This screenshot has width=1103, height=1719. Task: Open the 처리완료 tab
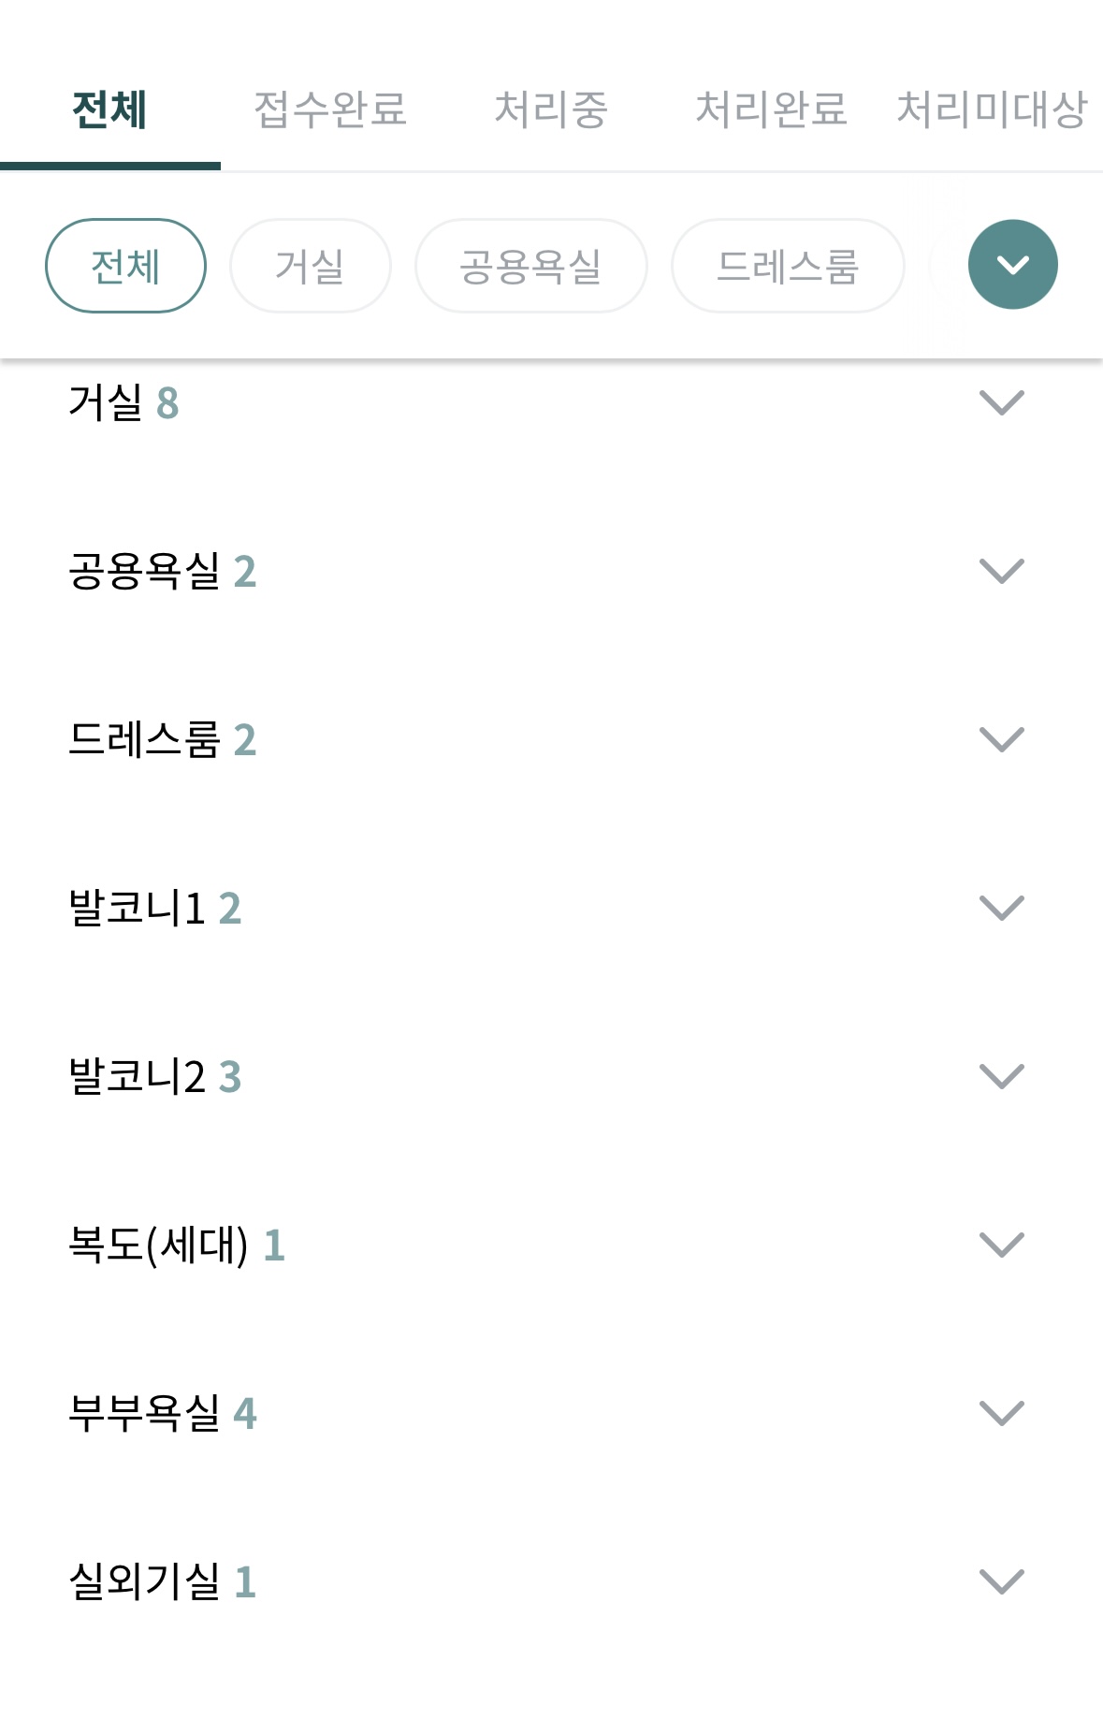pyautogui.click(x=771, y=109)
